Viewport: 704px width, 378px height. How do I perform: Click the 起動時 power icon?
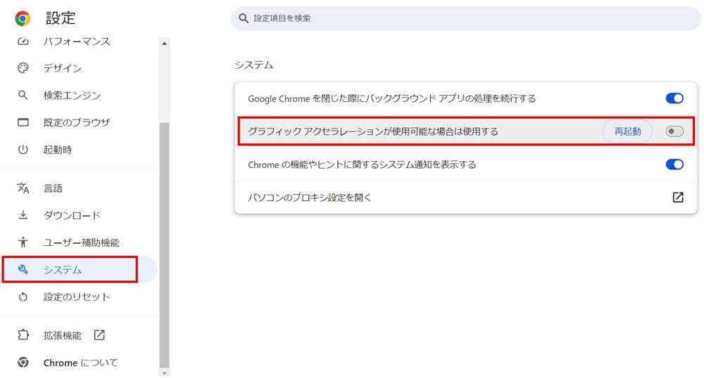point(23,150)
